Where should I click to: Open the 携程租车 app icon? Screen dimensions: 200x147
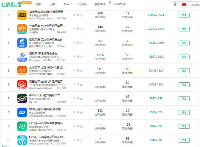tap(22, 43)
